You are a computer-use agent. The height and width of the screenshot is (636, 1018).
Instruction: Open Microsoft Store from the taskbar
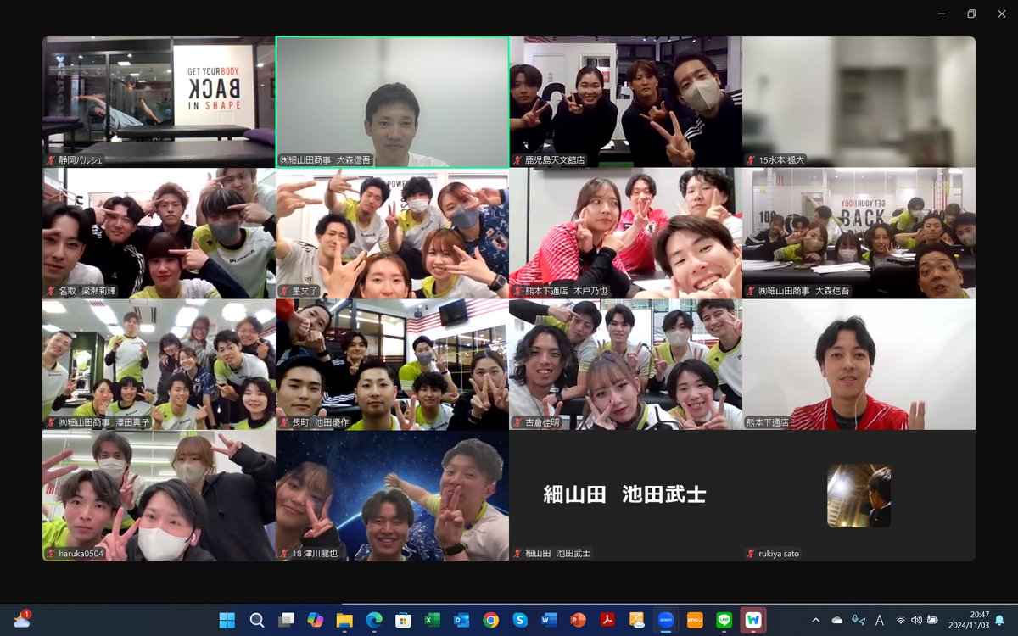coord(403,620)
